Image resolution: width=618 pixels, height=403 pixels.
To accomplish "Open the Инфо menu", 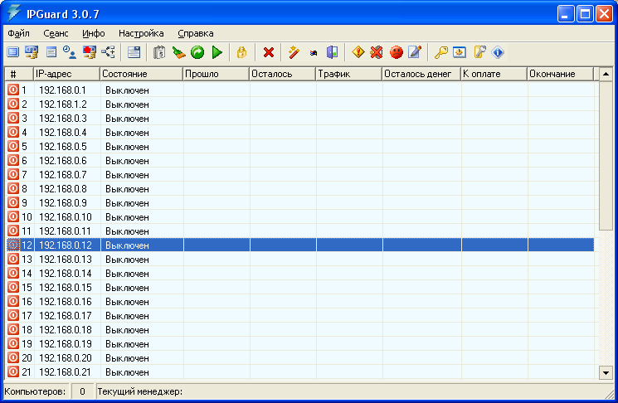I will click(x=94, y=33).
